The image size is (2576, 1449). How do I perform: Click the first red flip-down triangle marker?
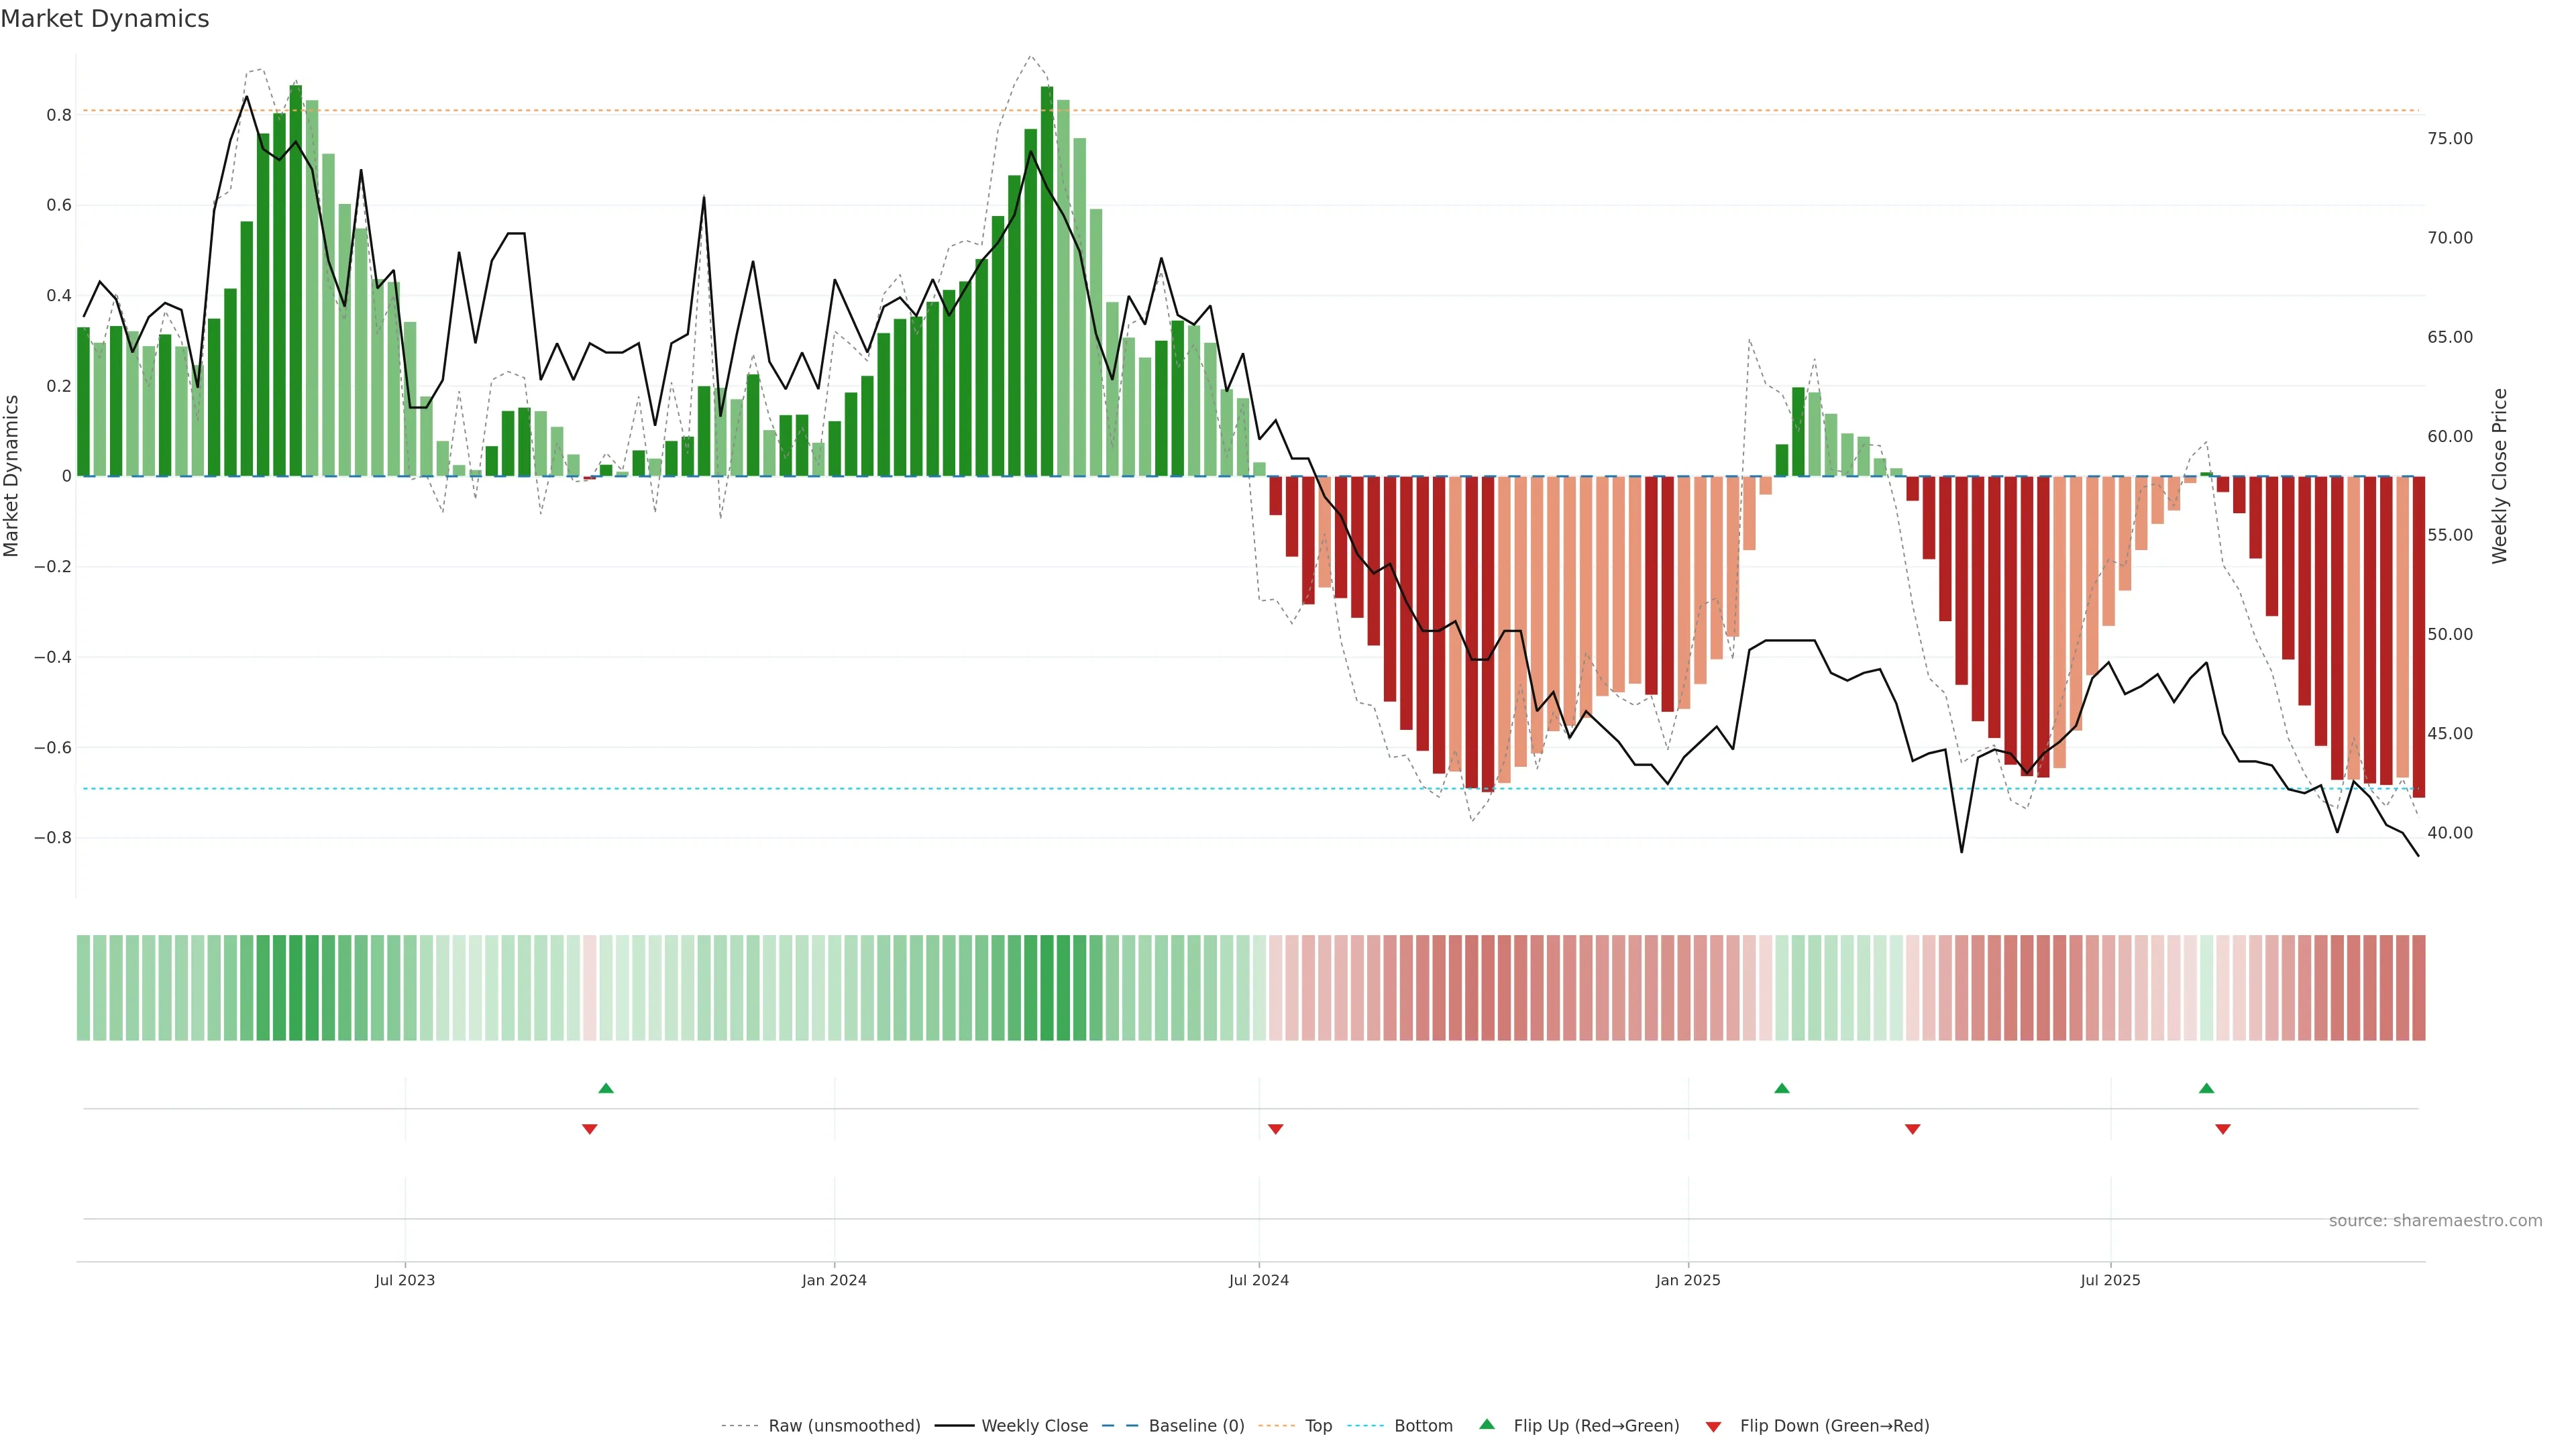[x=590, y=1129]
